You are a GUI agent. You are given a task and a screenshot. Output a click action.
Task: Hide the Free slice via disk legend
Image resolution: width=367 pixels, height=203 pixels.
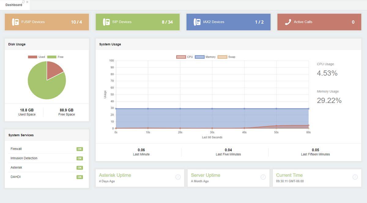pos(55,57)
